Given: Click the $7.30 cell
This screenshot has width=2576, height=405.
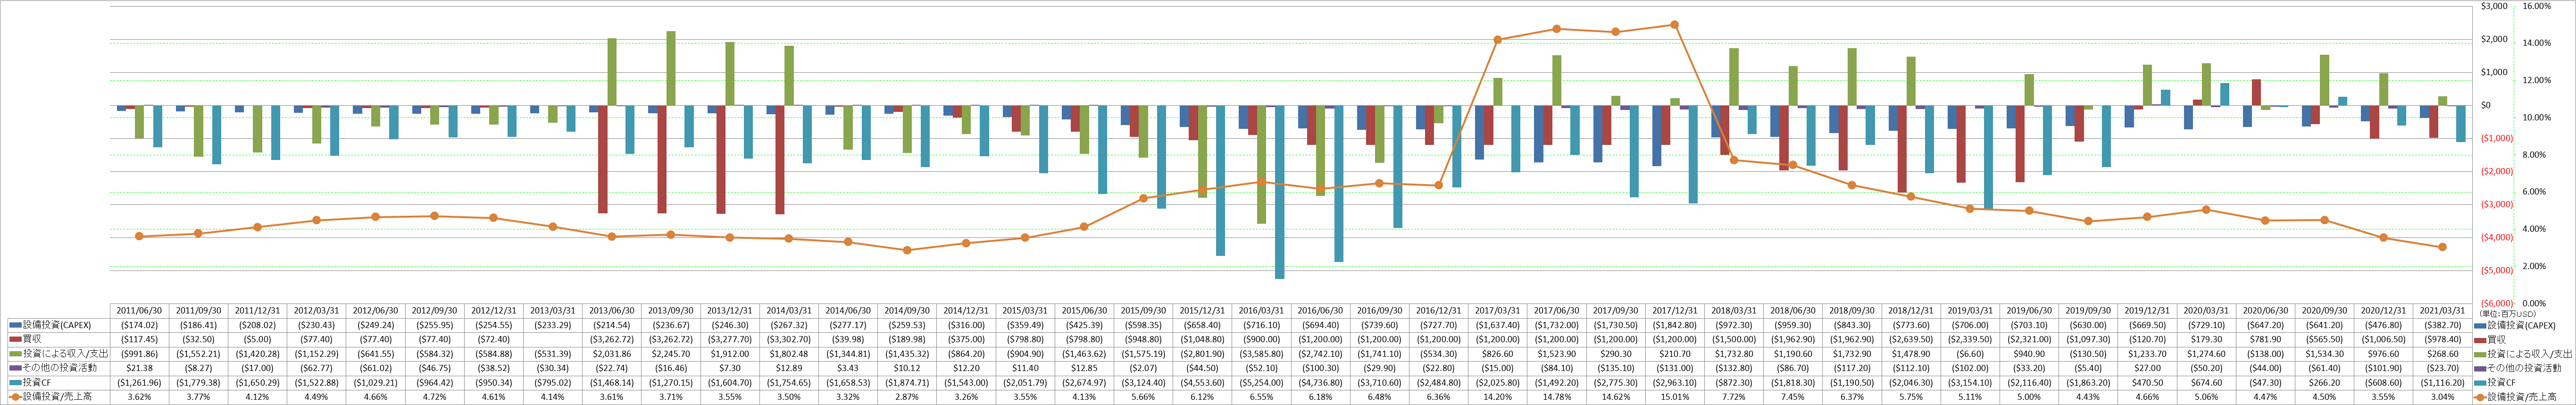Looking at the screenshot, I should (x=731, y=368).
